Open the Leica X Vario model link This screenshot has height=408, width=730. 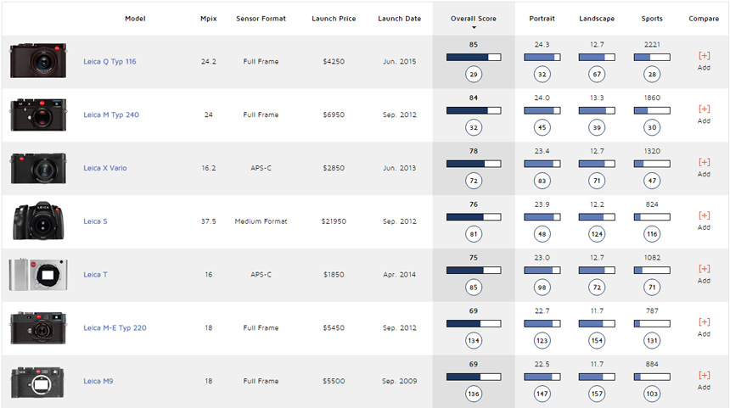[105, 168]
